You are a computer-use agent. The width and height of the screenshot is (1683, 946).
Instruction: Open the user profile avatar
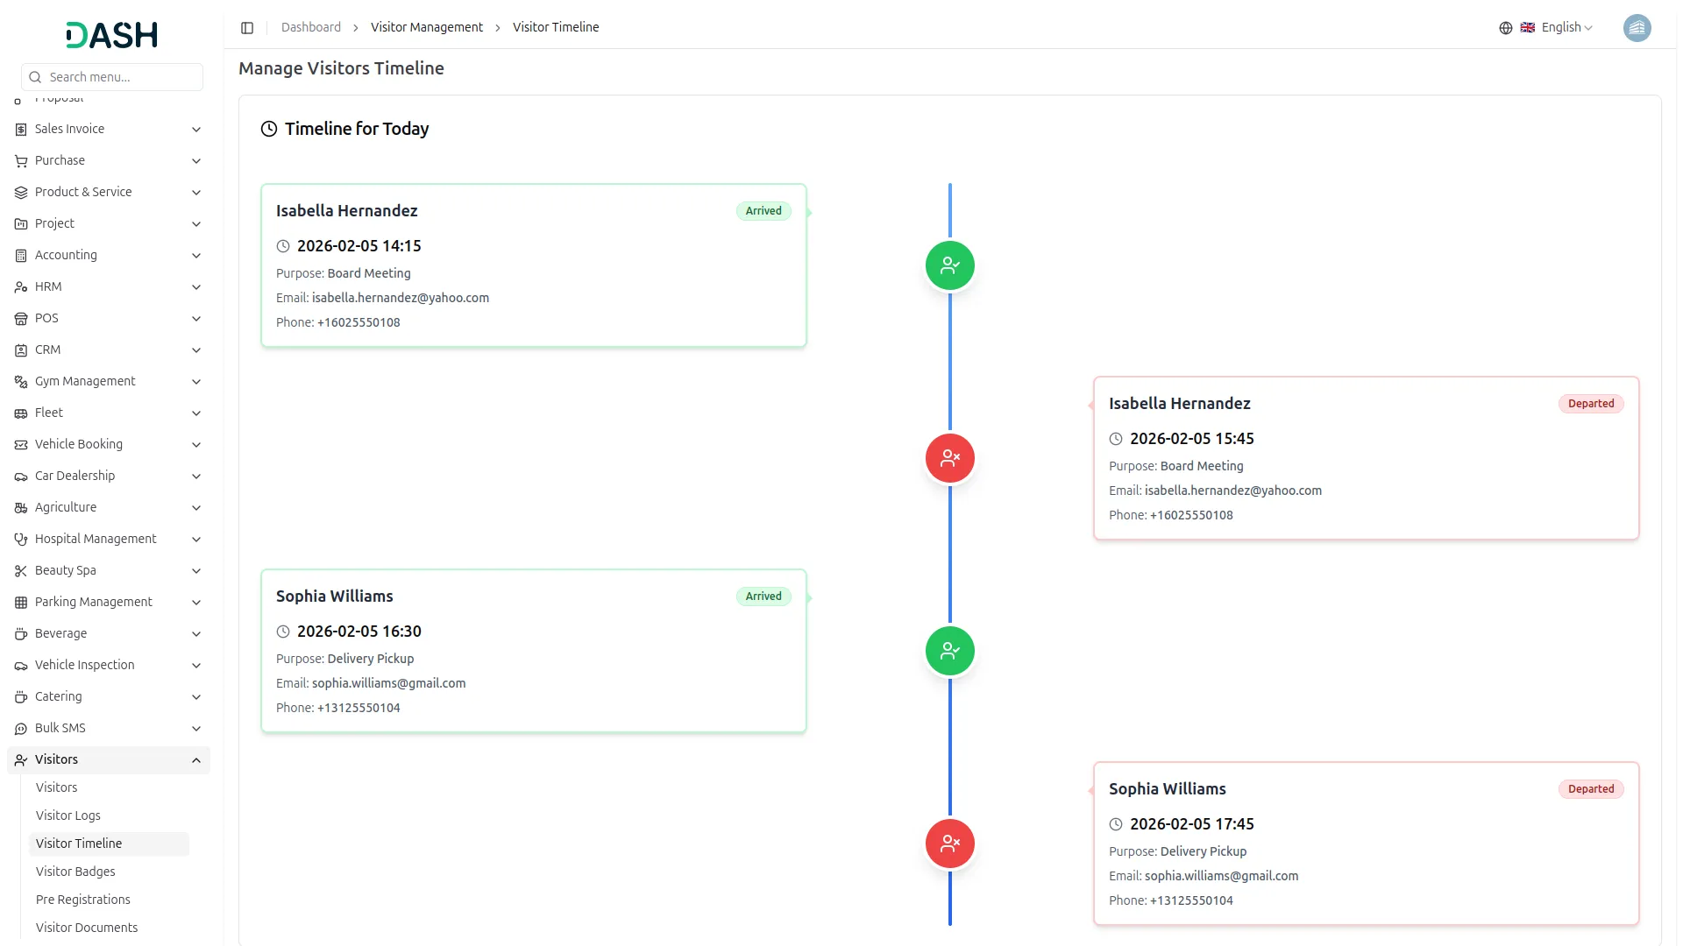(x=1636, y=28)
